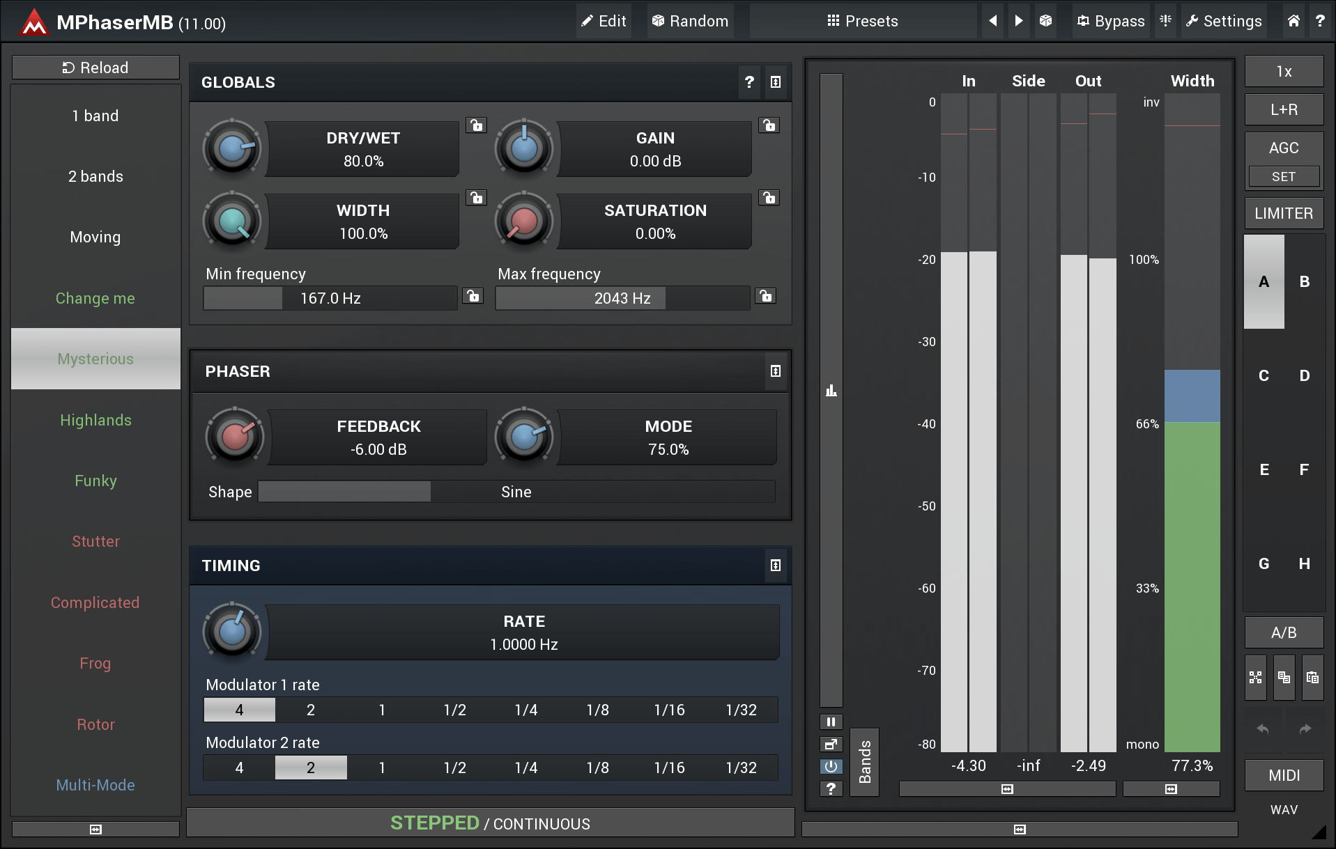Load the next preset arrow
The width and height of the screenshot is (1336, 849).
pos(1019,21)
